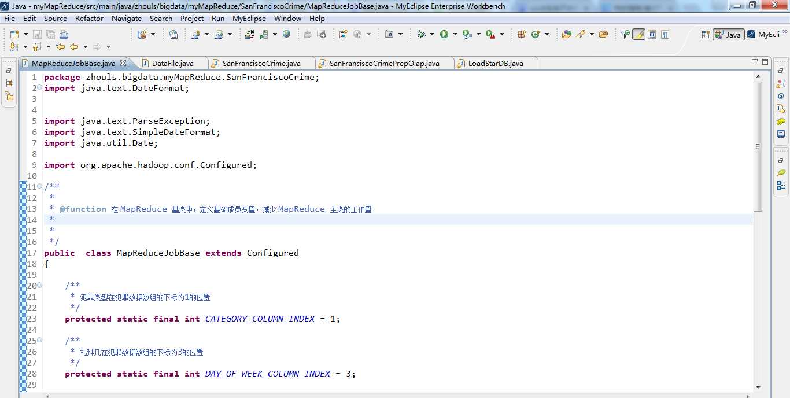The width and height of the screenshot is (790, 398).
Task: Switch to the MyEclipse perspective
Action: pyautogui.click(x=764, y=35)
